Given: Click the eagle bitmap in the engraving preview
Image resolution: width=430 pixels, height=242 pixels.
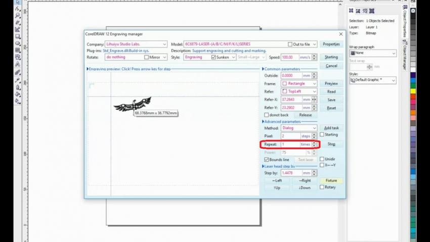Looking at the screenshot, I should [133, 105].
